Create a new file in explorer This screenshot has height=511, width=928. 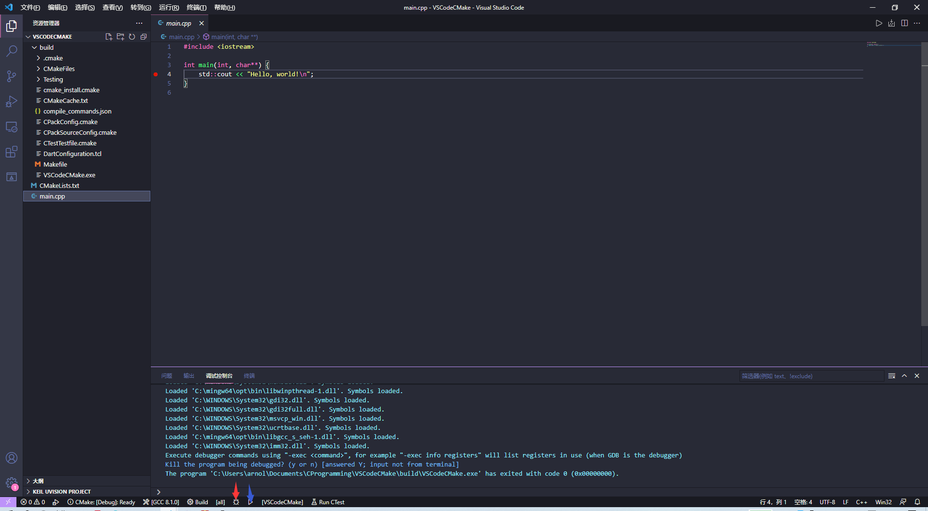tap(109, 37)
